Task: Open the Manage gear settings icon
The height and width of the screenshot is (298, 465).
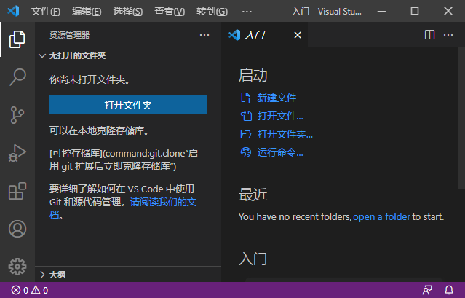Action: [x=17, y=267]
